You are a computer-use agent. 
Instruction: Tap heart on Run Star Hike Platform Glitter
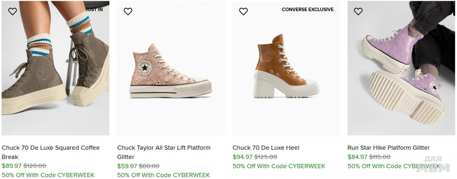(358, 11)
